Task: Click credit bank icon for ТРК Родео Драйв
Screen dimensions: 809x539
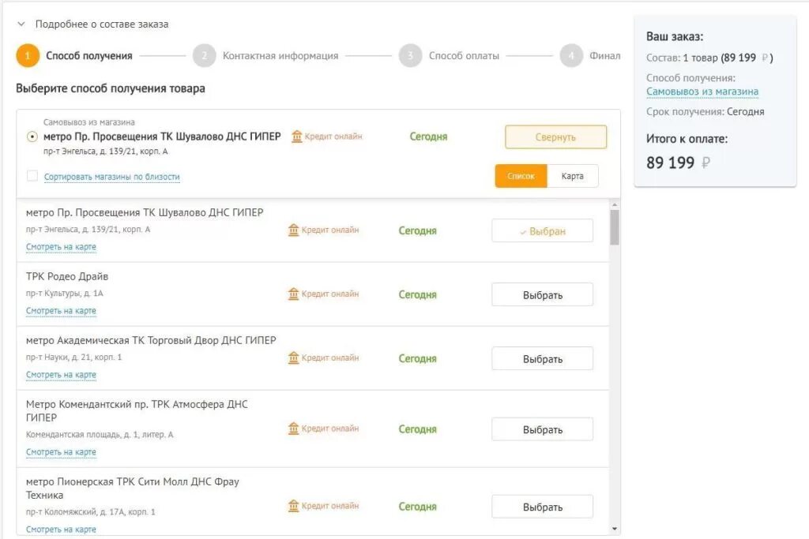Action: (294, 294)
